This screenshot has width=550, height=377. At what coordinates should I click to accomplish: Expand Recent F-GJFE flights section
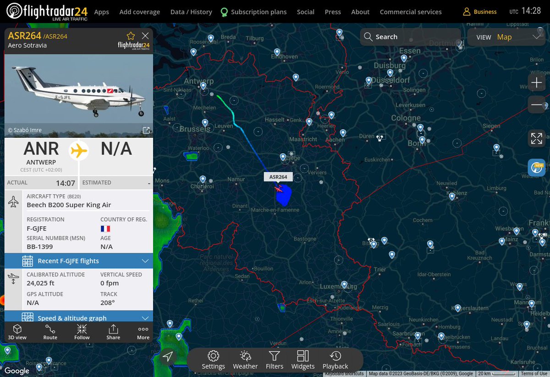(x=79, y=261)
